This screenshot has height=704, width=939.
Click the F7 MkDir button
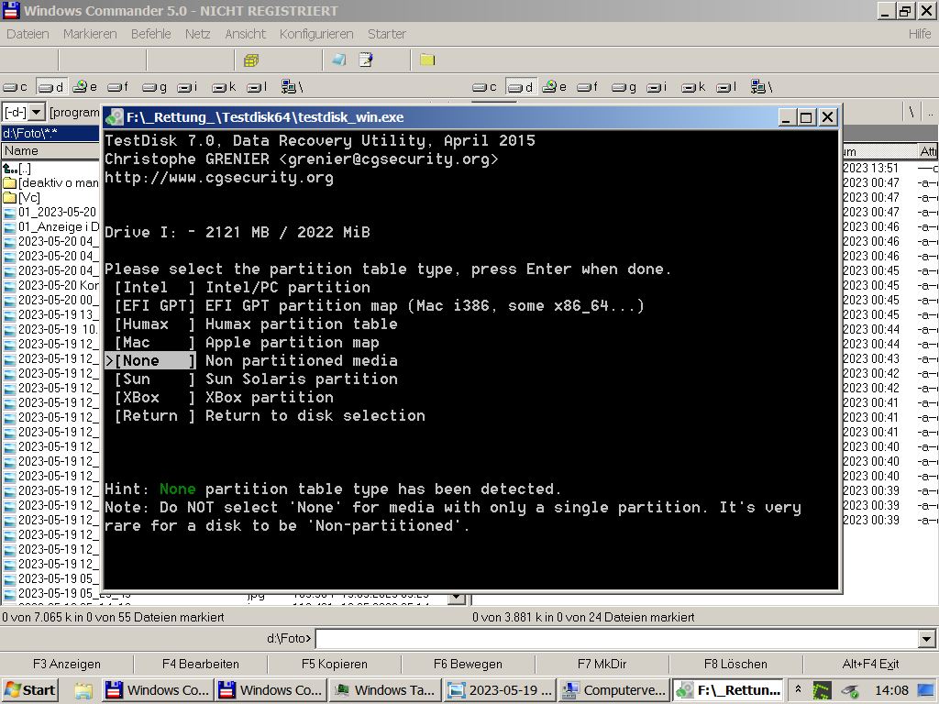[602, 664]
